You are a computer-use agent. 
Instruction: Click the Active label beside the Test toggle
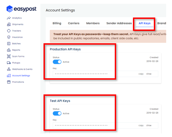coord(66,113)
